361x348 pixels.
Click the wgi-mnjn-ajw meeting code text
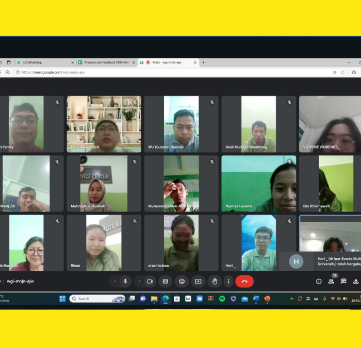pyautogui.click(x=20, y=281)
